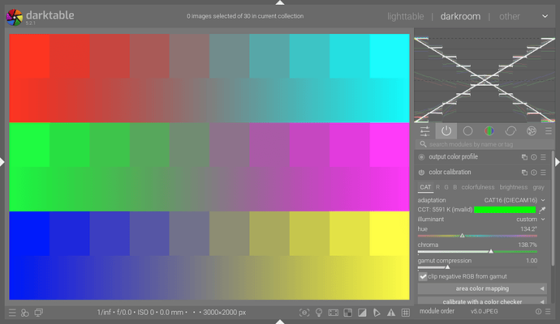Viewport: 560px width, 324px height.
Task: Open styles quick access icon
Action: pos(25,312)
